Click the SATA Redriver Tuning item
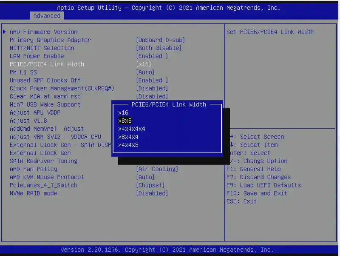The height and width of the screenshot is (256, 340). (x=43, y=161)
